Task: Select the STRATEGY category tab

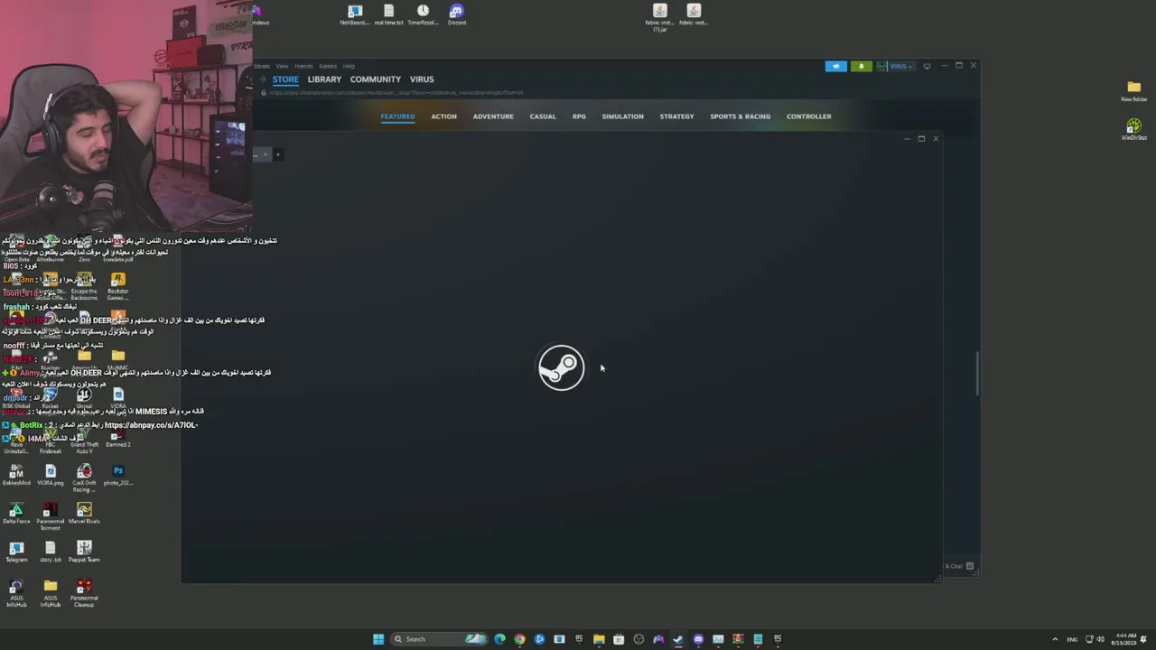Action: pos(676,116)
